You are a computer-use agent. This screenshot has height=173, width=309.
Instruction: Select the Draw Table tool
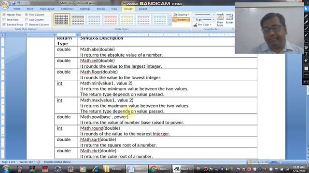tap(220, 20)
